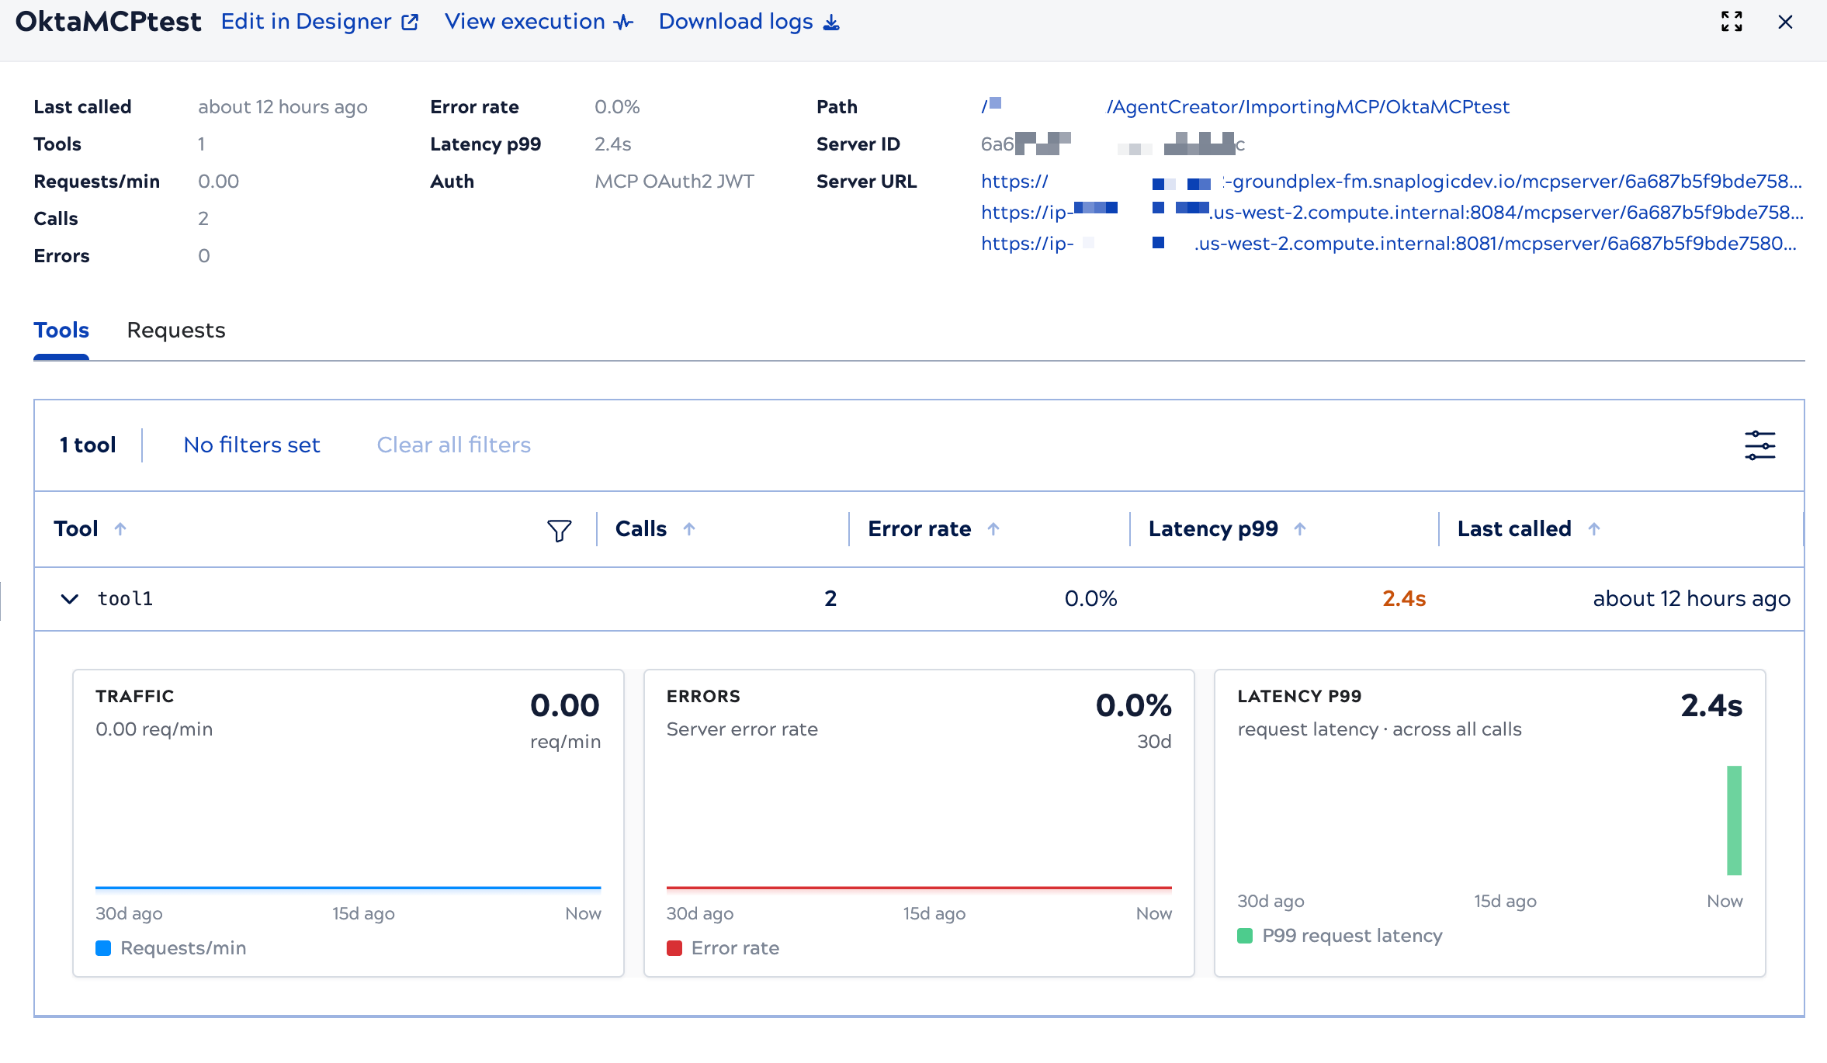Click the OktaMCPtest title

coord(109,22)
